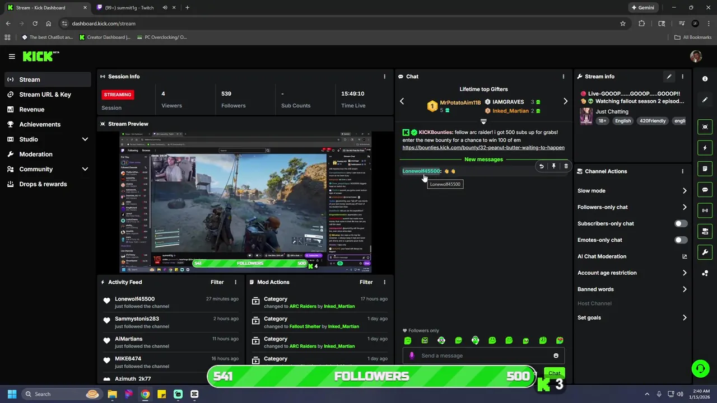This screenshot has width=717, height=403.
Task: Delete Lonewolf45500's chat message
Action: tap(566, 166)
